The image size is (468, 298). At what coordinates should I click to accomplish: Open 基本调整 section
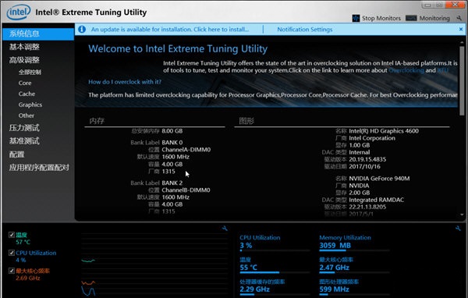pos(24,47)
